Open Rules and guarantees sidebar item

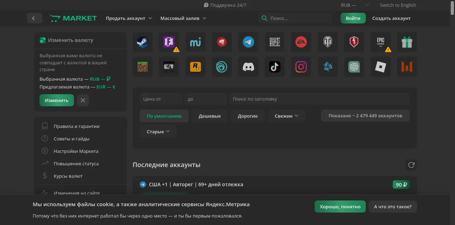click(x=76, y=126)
